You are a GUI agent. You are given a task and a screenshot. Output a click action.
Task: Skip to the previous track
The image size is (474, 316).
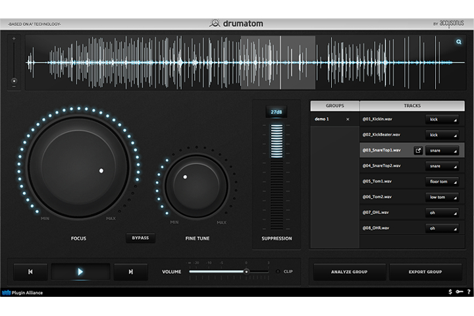[x=29, y=271]
